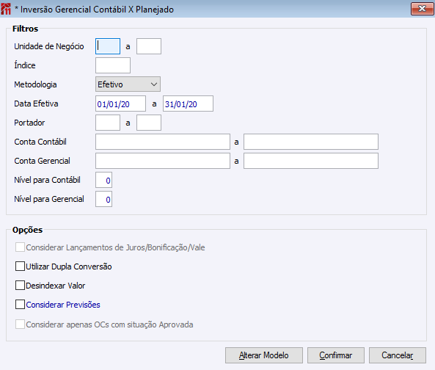Select the Índice input field
Image resolution: width=435 pixels, height=370 pixels.
[113, 65]
